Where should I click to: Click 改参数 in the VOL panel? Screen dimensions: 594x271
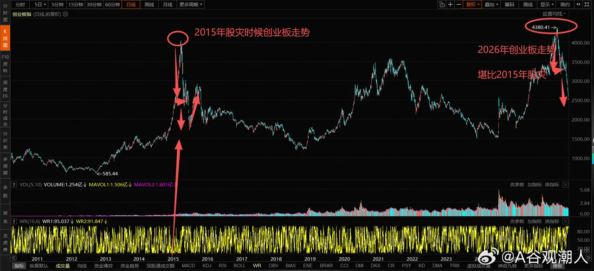pos(517,184)
